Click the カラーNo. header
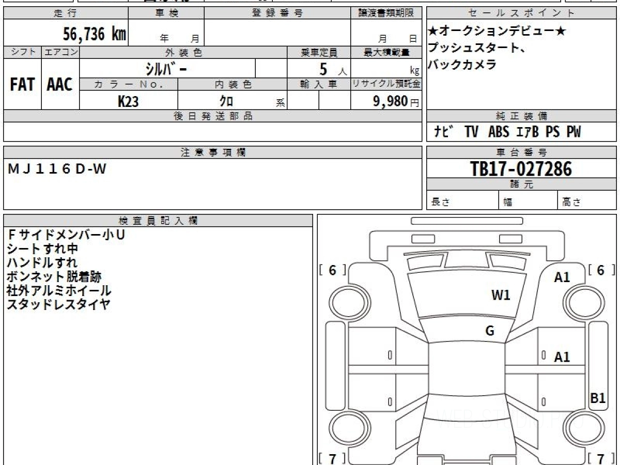The image size is (620, 465). pyautogui.click(x=129, y=84)
